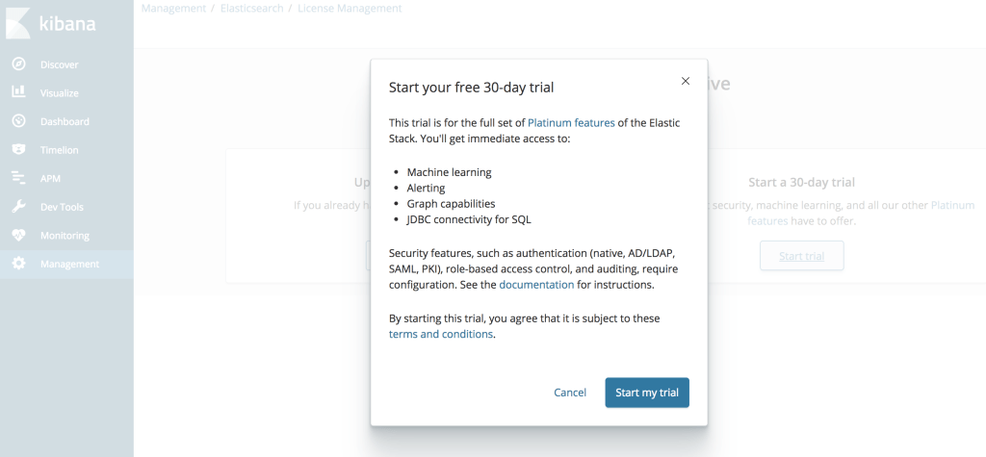
Task: Click the Kibana logo icon
Action: [18, 23]
